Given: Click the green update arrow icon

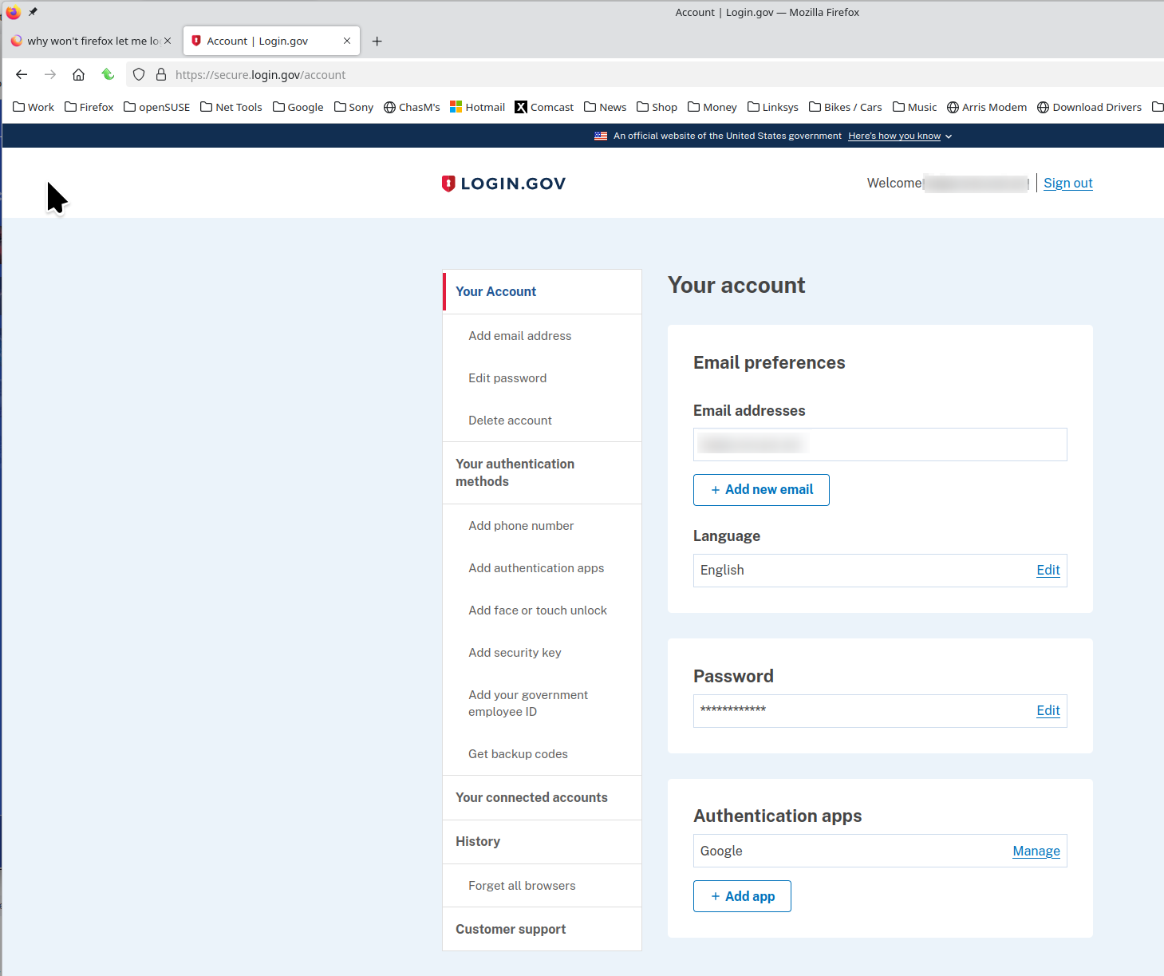Looking at the screenshot, I should [x=108, y=74].
